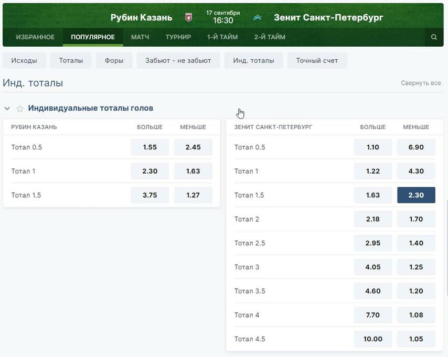Switch to the Избранное tab

(35, 37)
